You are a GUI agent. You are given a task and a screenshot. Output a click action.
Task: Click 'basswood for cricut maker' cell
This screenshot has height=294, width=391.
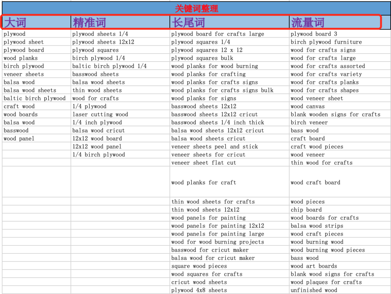point(230,250)
